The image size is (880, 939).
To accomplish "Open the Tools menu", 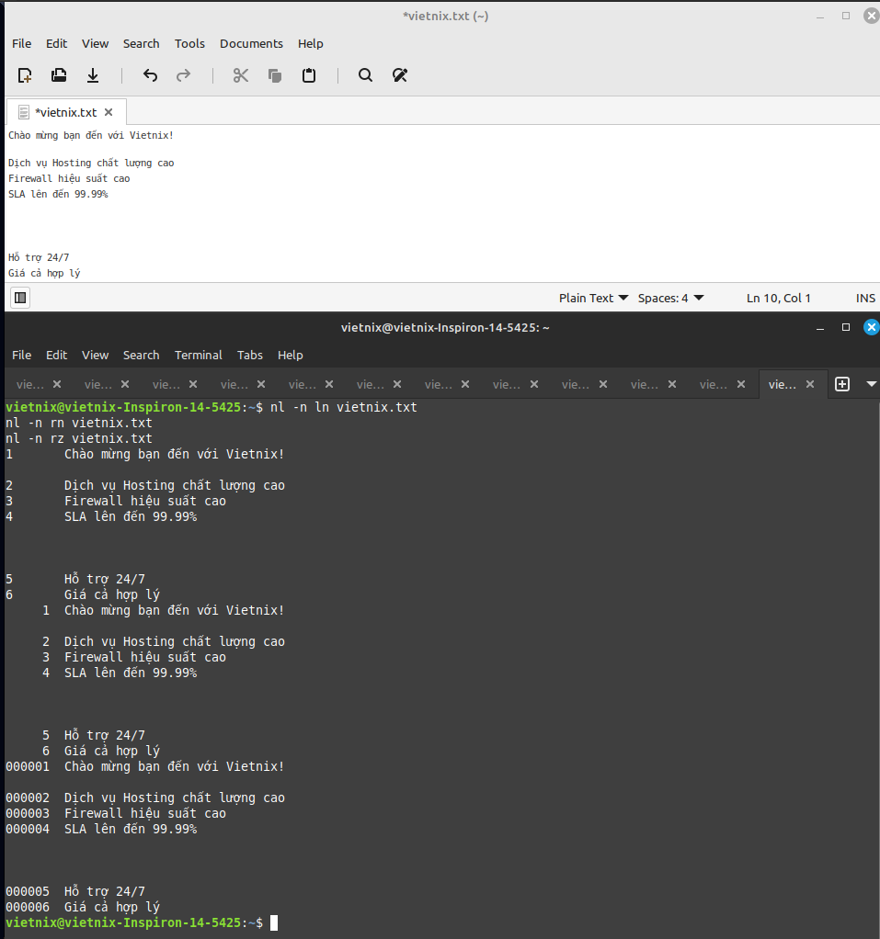I will 189,44.
